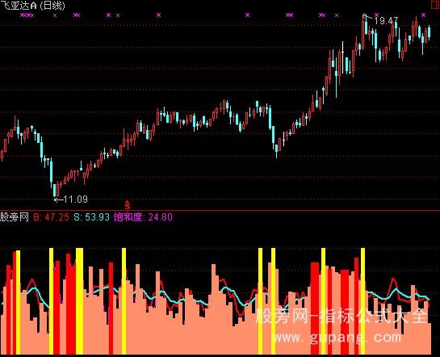Select the cyan candle at the 11.09 bottom

tap(55, 190)
